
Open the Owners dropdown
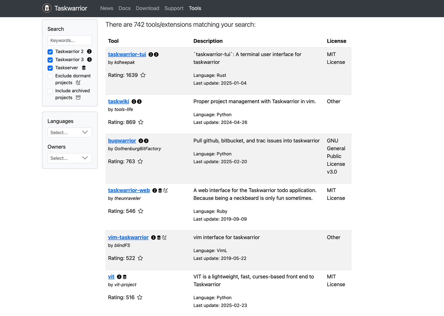(x=70, y=158)
